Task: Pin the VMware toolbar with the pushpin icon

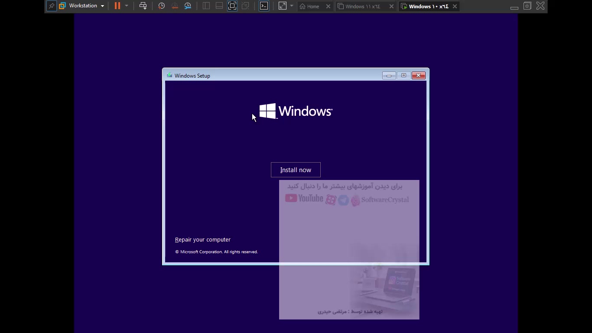Action: pyautogui.click(x=52, y=6)
